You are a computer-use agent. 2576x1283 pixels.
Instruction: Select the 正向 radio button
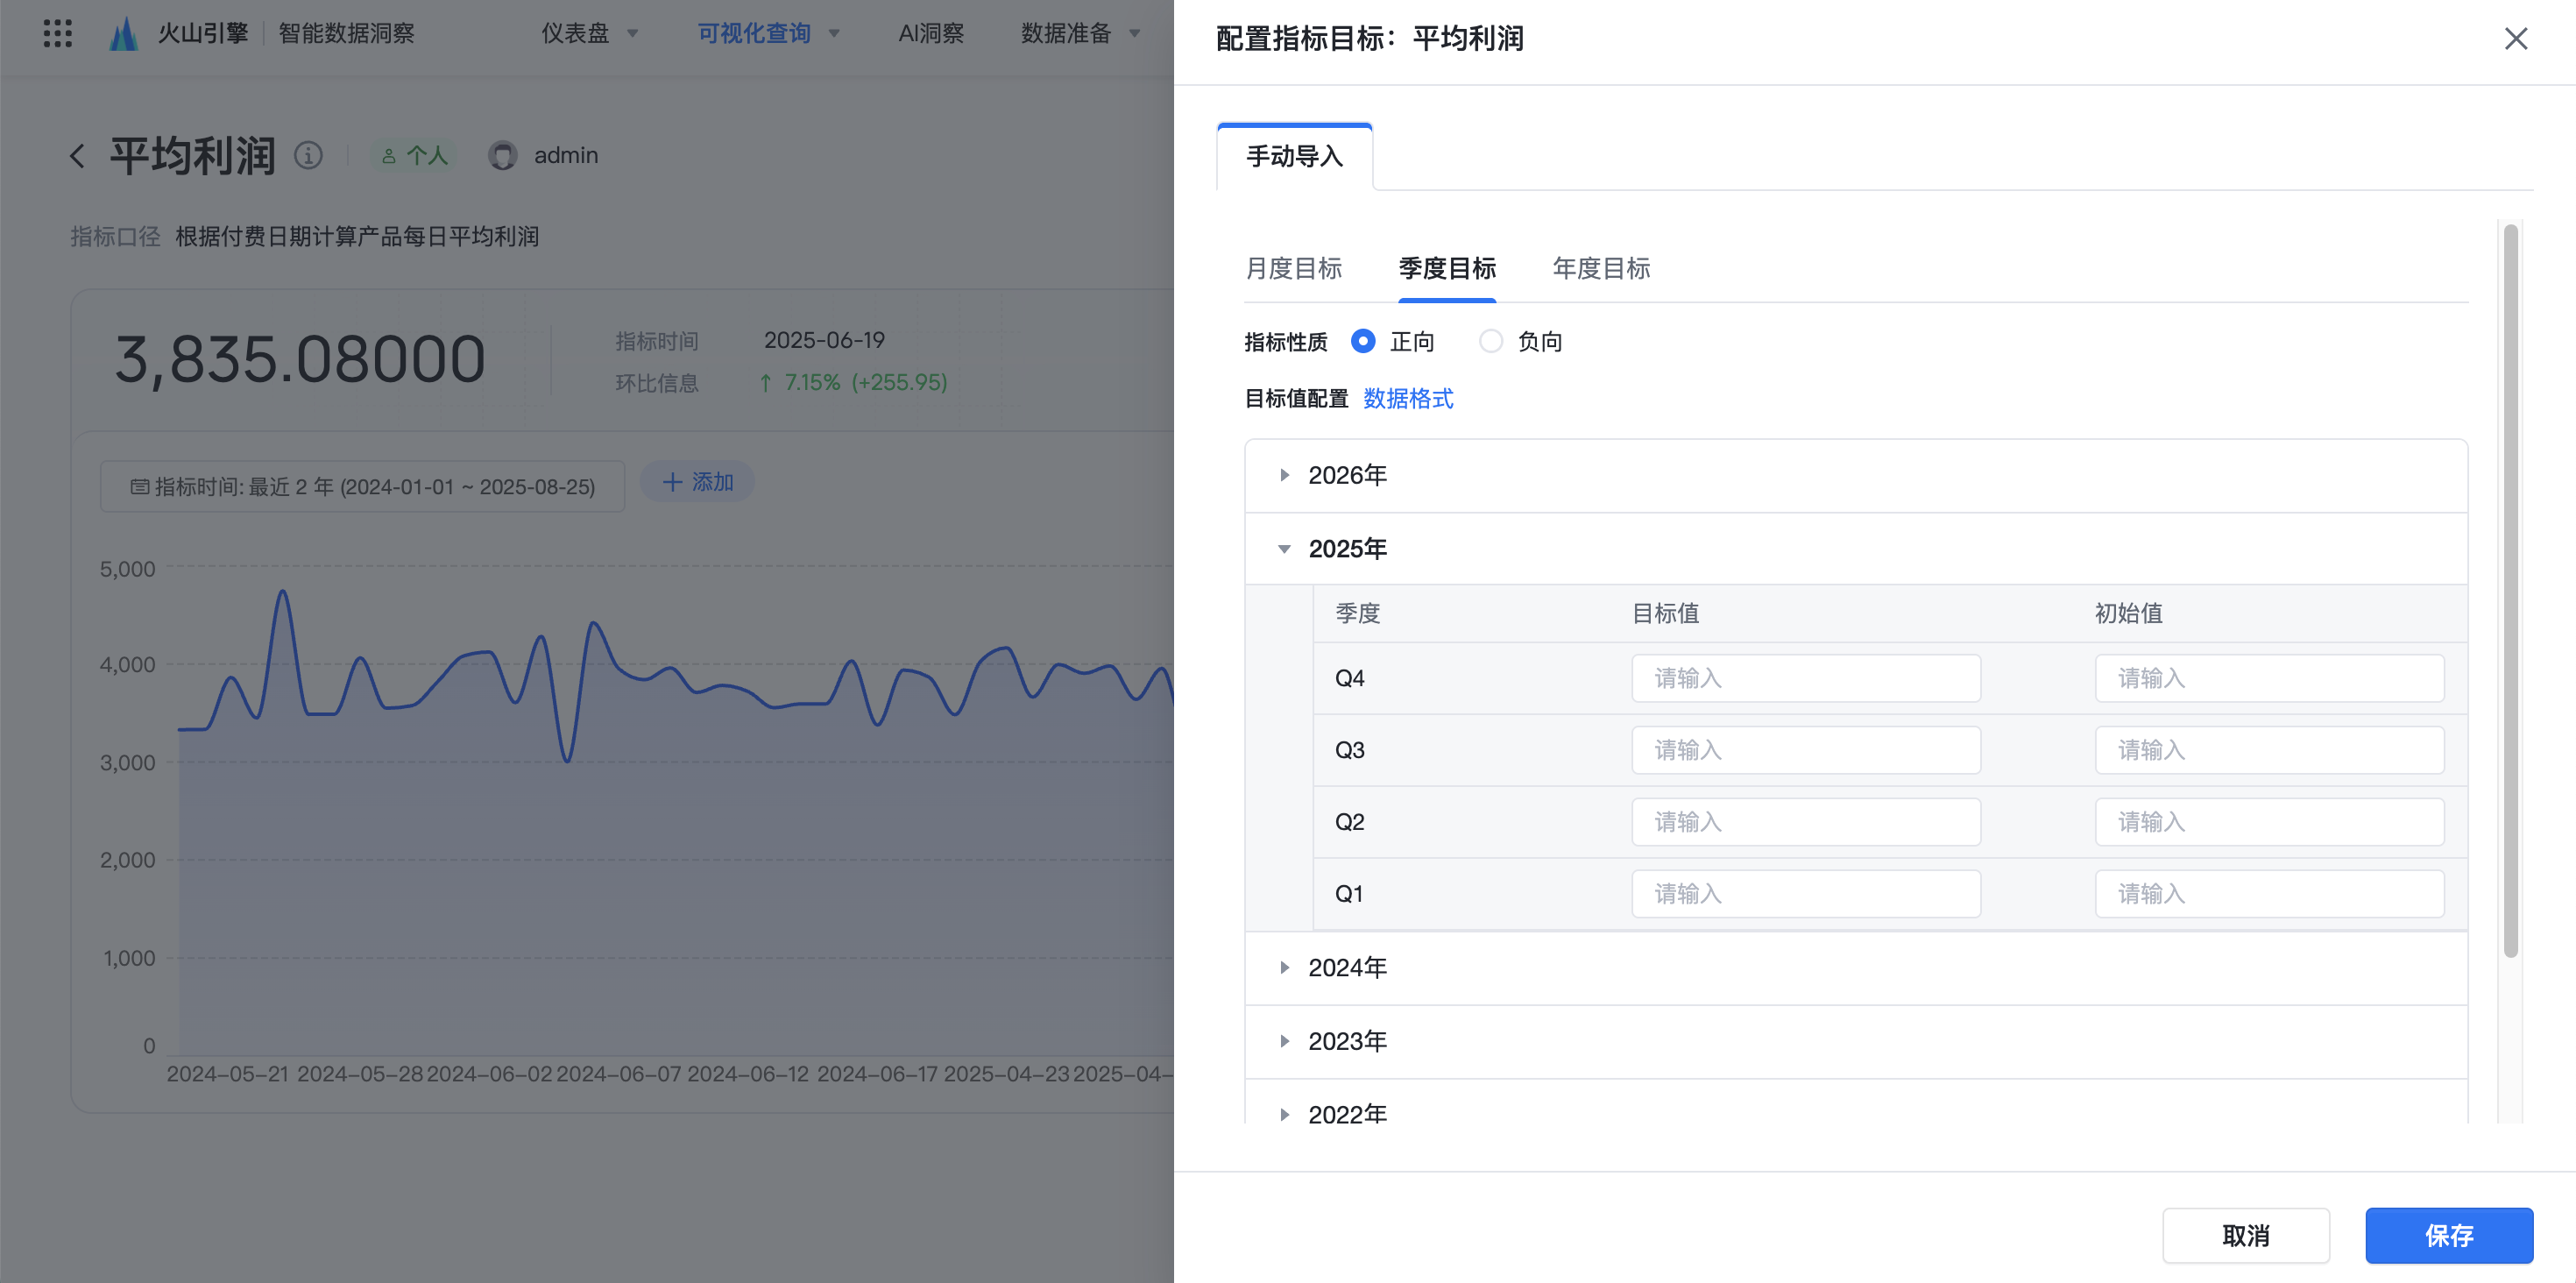pos(1362,342)
